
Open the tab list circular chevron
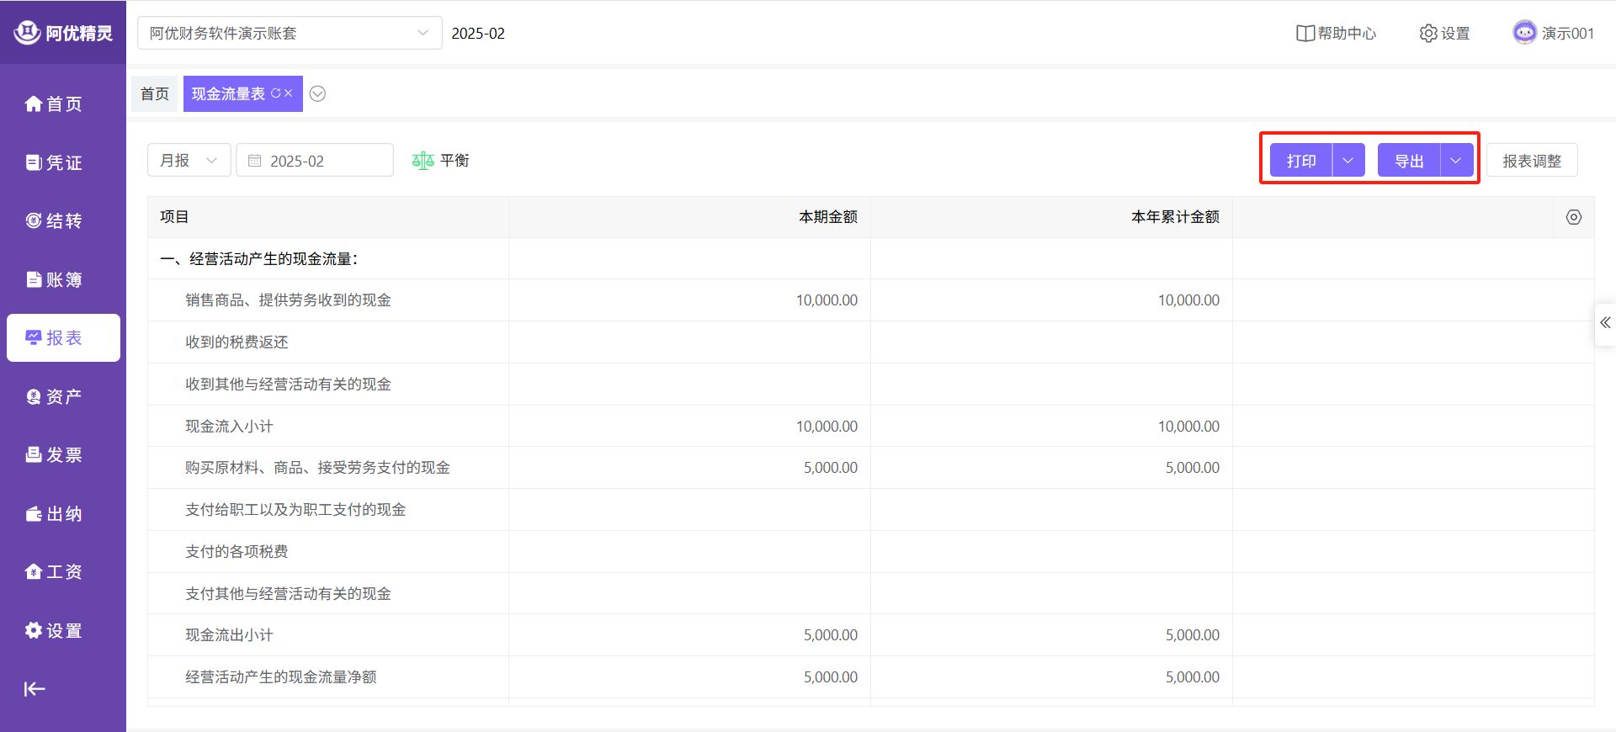[317, 93]
